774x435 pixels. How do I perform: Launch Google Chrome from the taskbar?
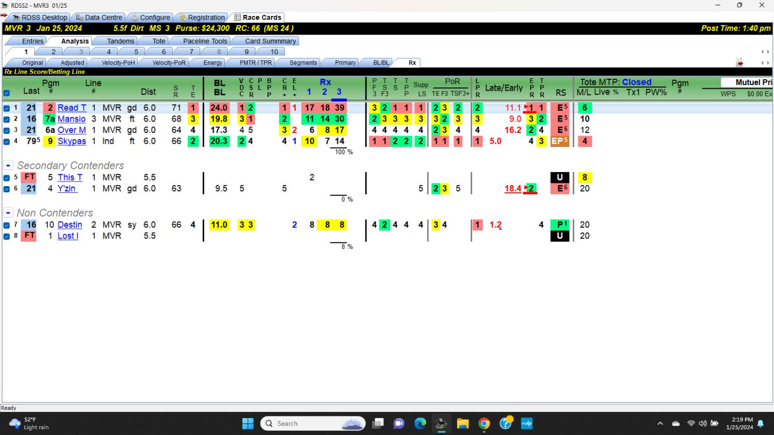click(x=484, y=423)
